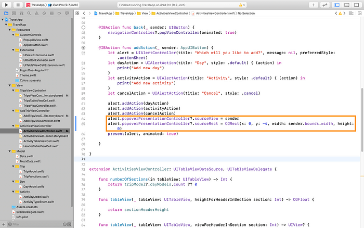Image resolution: width=364 pixels, height=228 pixels.
Task: Open MockData.swift file
Action: pyautogui.click(x=30, y=161)
